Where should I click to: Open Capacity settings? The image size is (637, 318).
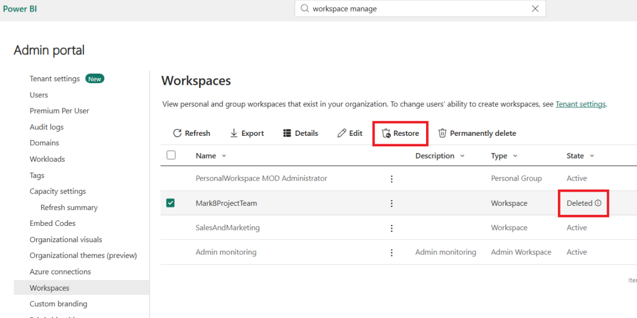pos(58,192)
